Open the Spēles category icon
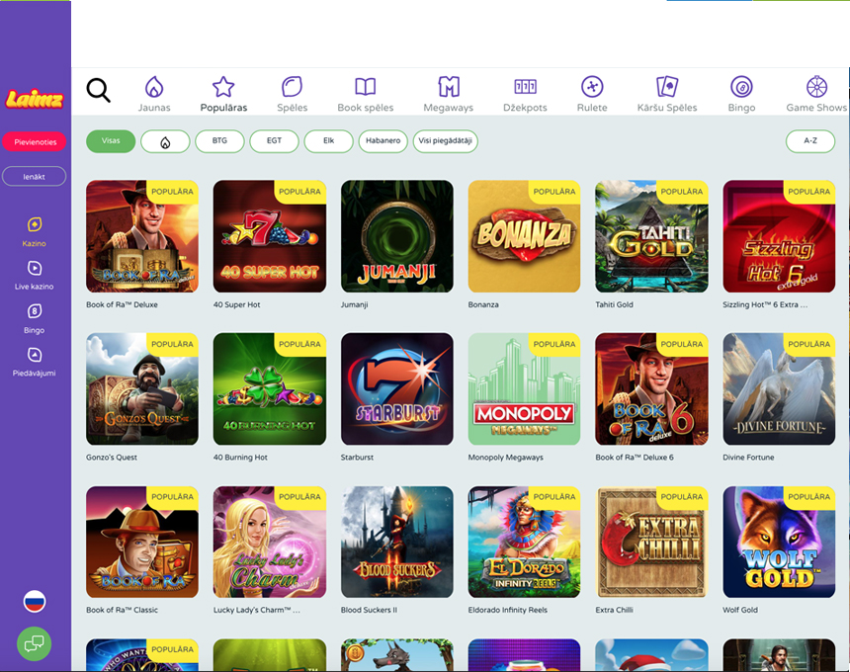Viewport: 850px width, 672px height. point(292,87)
